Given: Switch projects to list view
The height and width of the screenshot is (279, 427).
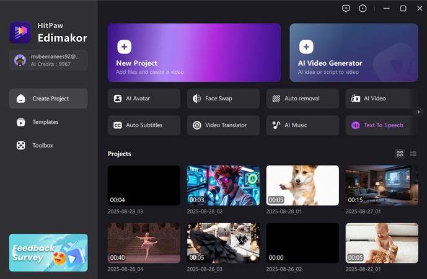Looking at the screenshot, I should point(413,154).
